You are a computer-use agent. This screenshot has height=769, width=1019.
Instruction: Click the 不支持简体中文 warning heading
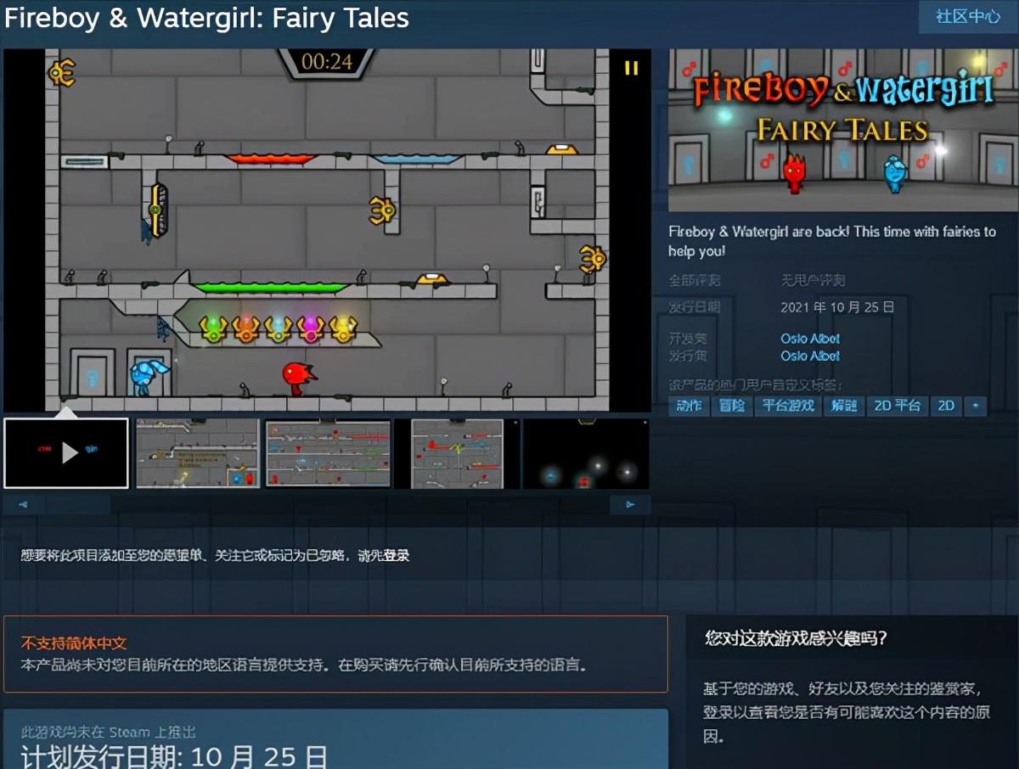[x=74, y=643]
